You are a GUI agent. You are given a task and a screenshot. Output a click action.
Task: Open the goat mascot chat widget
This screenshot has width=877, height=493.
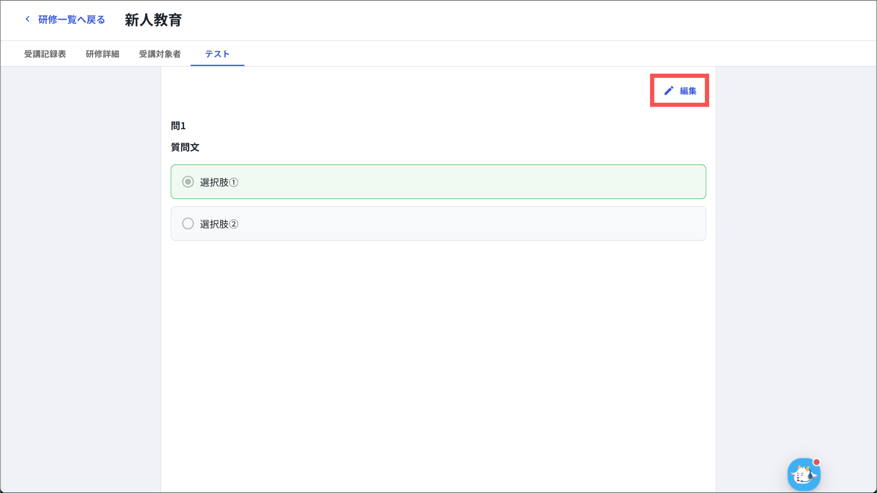pos(803,475)
